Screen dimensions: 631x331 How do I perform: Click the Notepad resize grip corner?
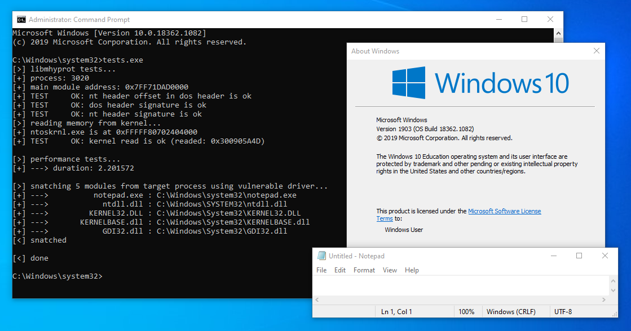click(614, 314)
